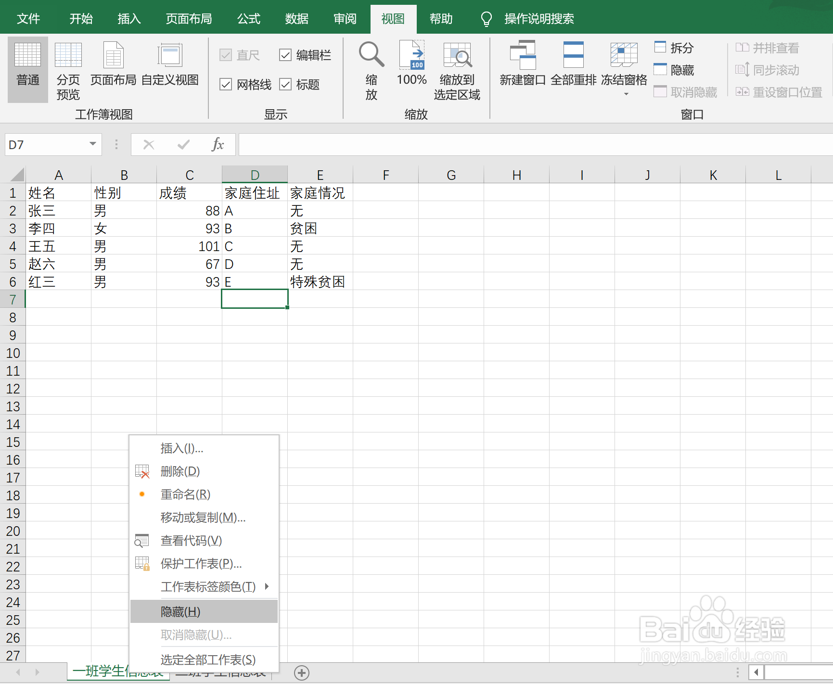
Task: Open Insert Function fx dialog
Action: click(x=218, y=144)
